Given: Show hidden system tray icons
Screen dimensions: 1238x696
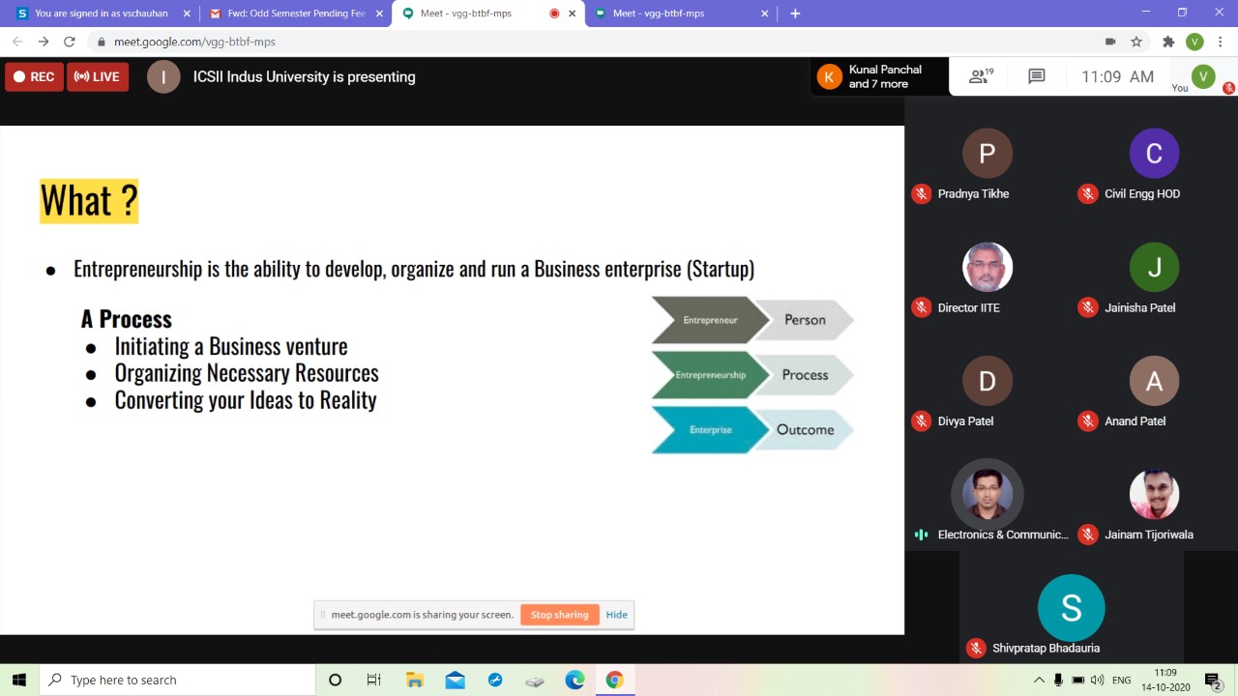Looking at the screenshot, I should [x=1039, y=680].
